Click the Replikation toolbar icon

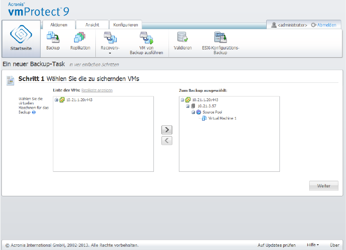pyautogui.click(x=80, y=37)
